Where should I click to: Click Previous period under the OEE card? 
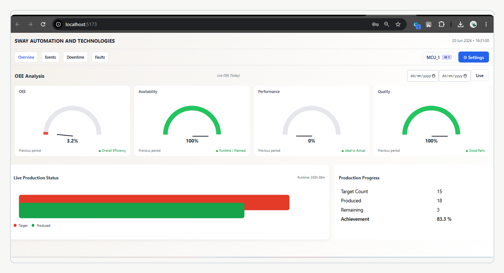(30, 151)
